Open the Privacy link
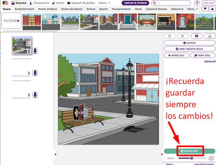This screenshot has height=165, width=216. tap(169, 164)
